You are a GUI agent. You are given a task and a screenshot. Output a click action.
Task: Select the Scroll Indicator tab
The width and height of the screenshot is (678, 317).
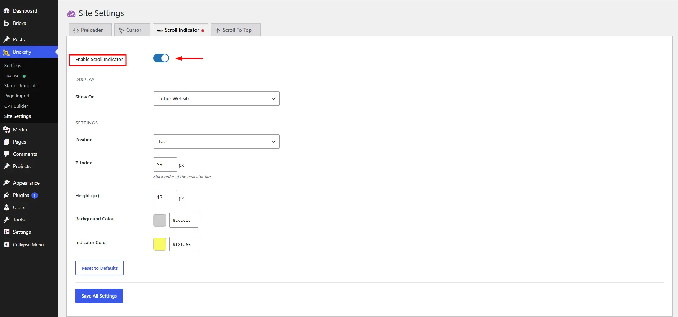tap(180, 30)
